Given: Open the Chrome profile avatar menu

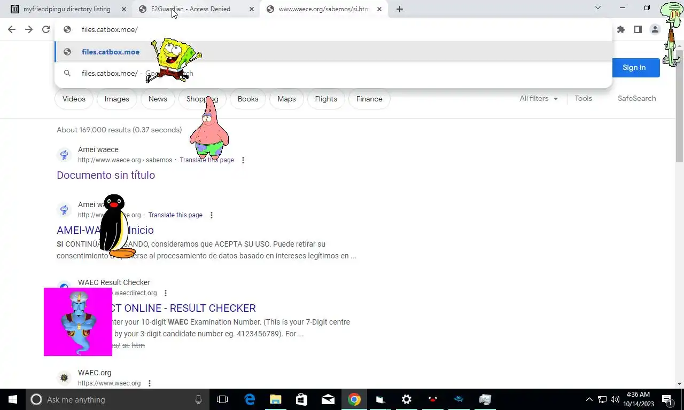Looking at the screenshot, I should coord(655,29).
